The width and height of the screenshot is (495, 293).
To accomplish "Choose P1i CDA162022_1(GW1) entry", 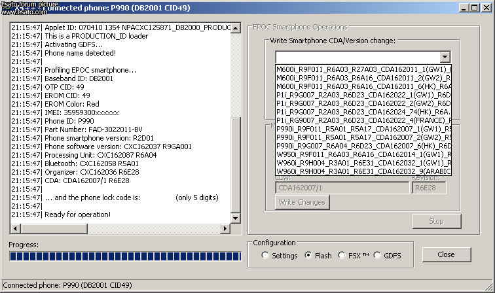I will (x=363, y=95).
